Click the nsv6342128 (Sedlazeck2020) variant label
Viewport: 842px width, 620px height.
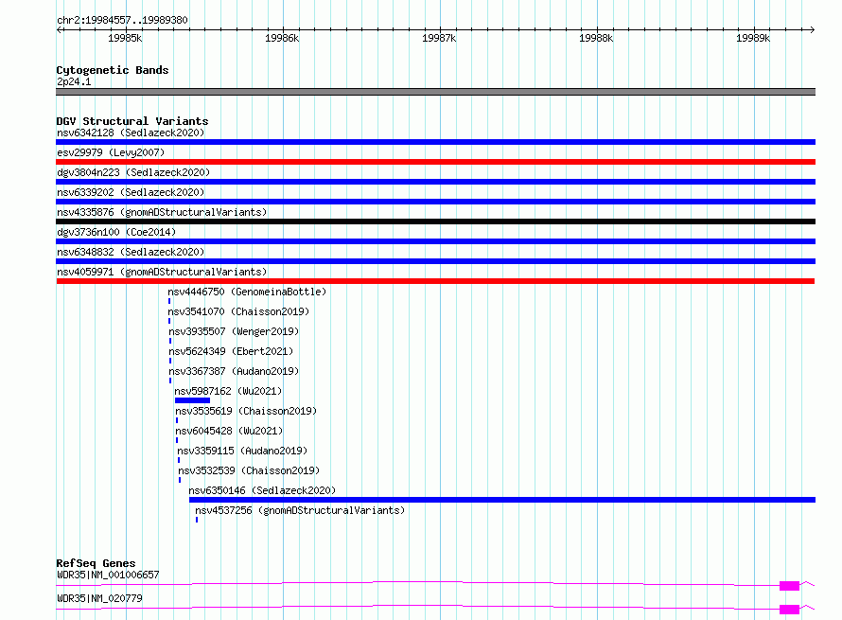coord(131,133)
